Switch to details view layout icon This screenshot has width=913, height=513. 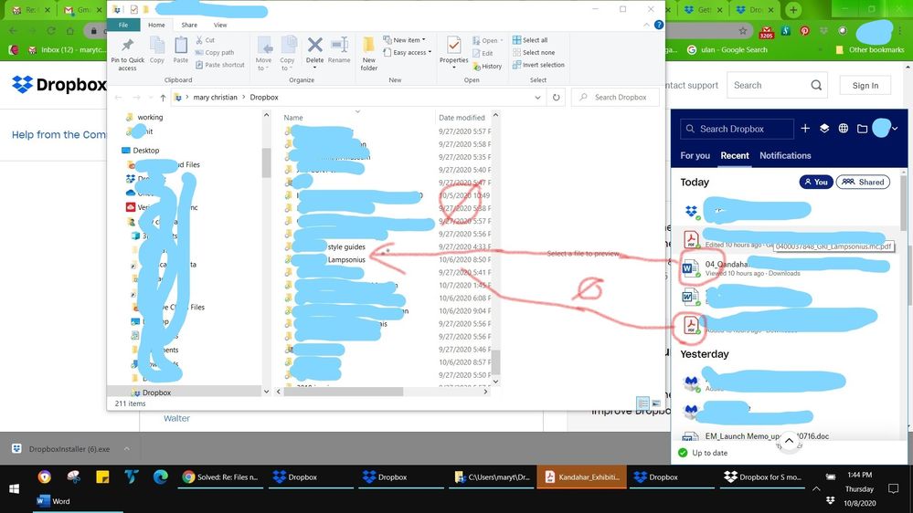642,403
